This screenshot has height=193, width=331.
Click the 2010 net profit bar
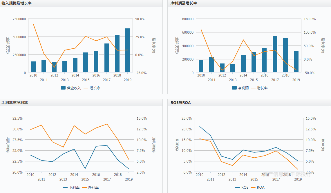201,66
